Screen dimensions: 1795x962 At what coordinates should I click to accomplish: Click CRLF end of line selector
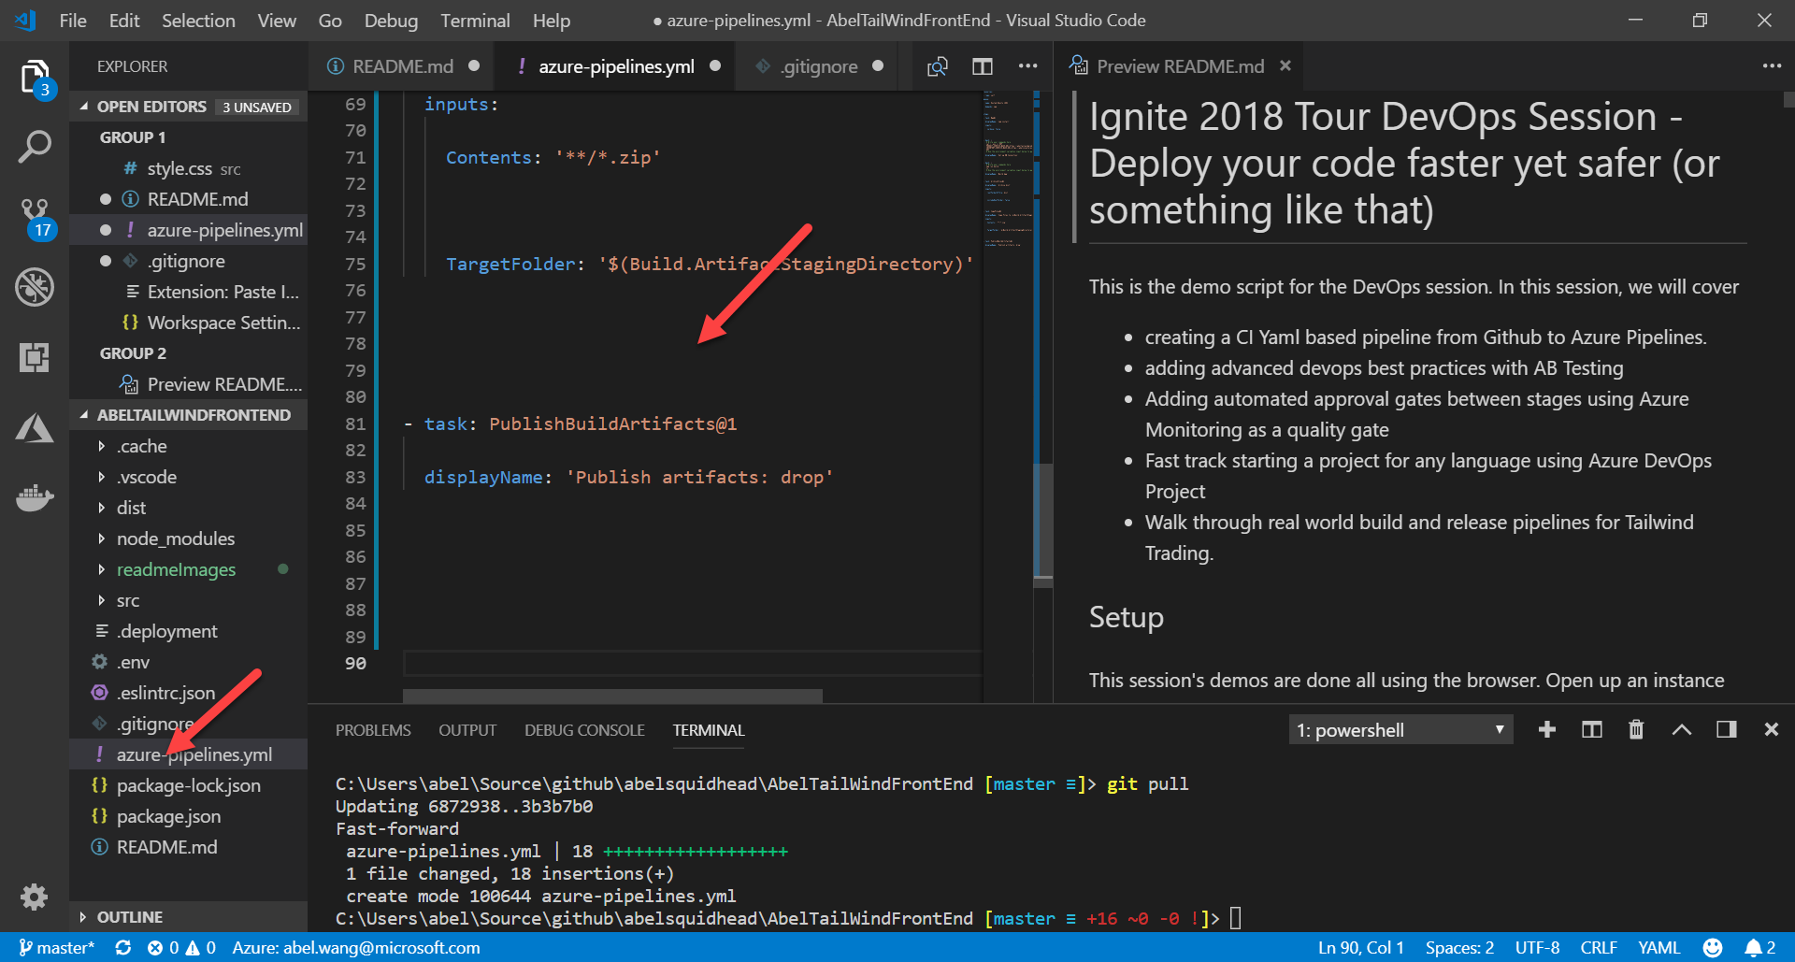pos(1599,947)
